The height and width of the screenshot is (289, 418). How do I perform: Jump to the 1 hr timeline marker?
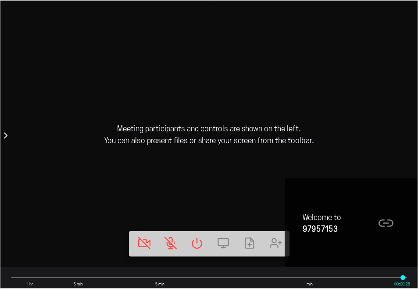pyautogui.click(x=29, y=284)
